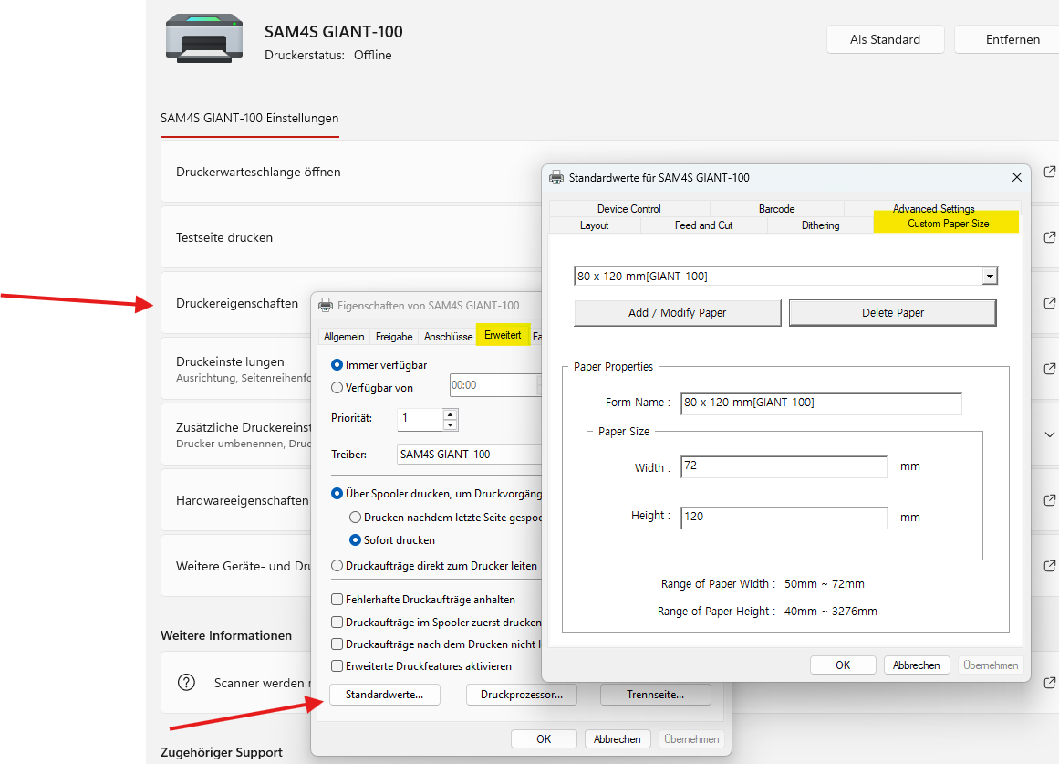Click external link icon on Druckereigenschaften row
The width and height of the screenshot is (1059, 764).
pyautogui.click(x=1050, y=303)
